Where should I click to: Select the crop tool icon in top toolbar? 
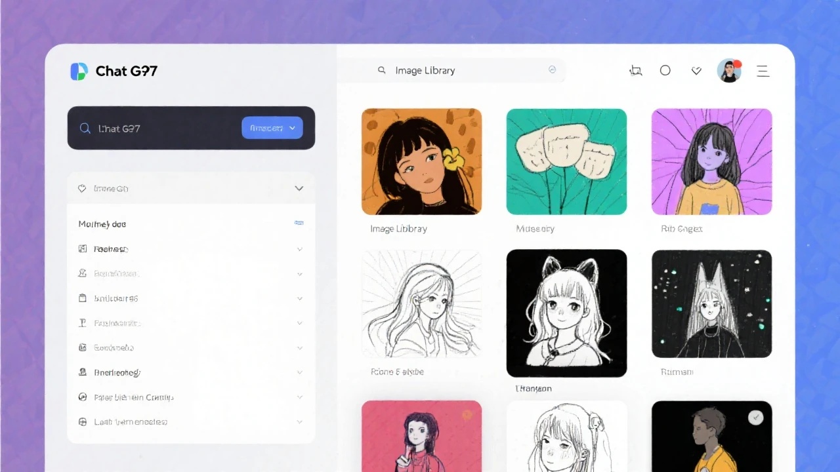635,71
